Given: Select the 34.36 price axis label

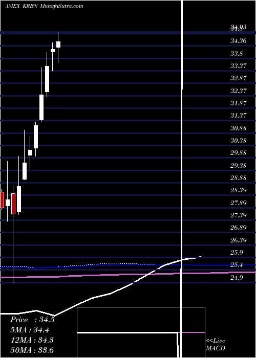Looking at the screenshot, I should (239, 41).
